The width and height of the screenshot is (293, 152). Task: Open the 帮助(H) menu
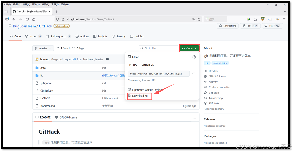point(65,4)
